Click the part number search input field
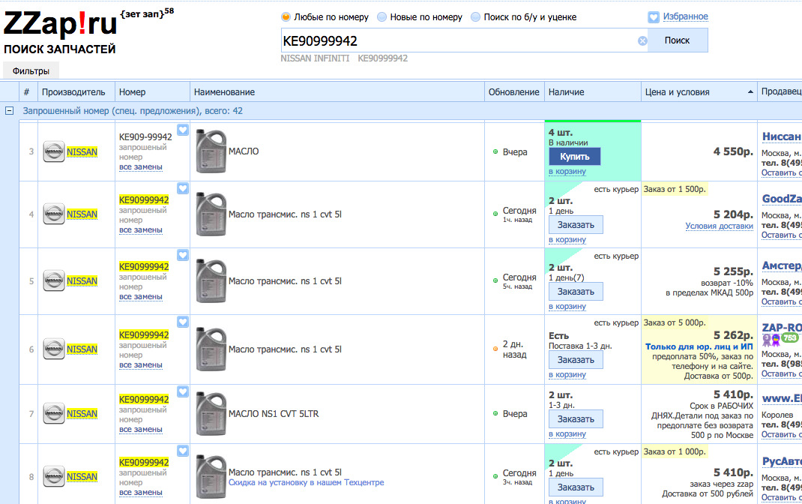The width and height of the screenshot is (802, 504). click(x=457, y=41)
